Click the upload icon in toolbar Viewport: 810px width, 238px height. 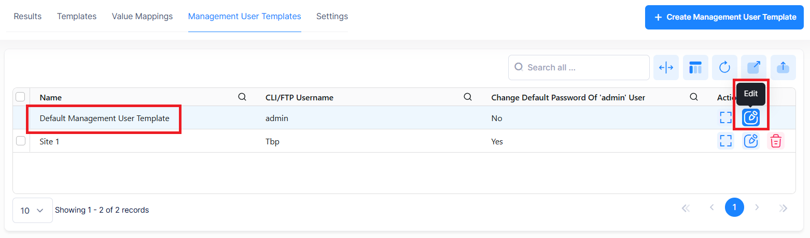pos(783,68)
